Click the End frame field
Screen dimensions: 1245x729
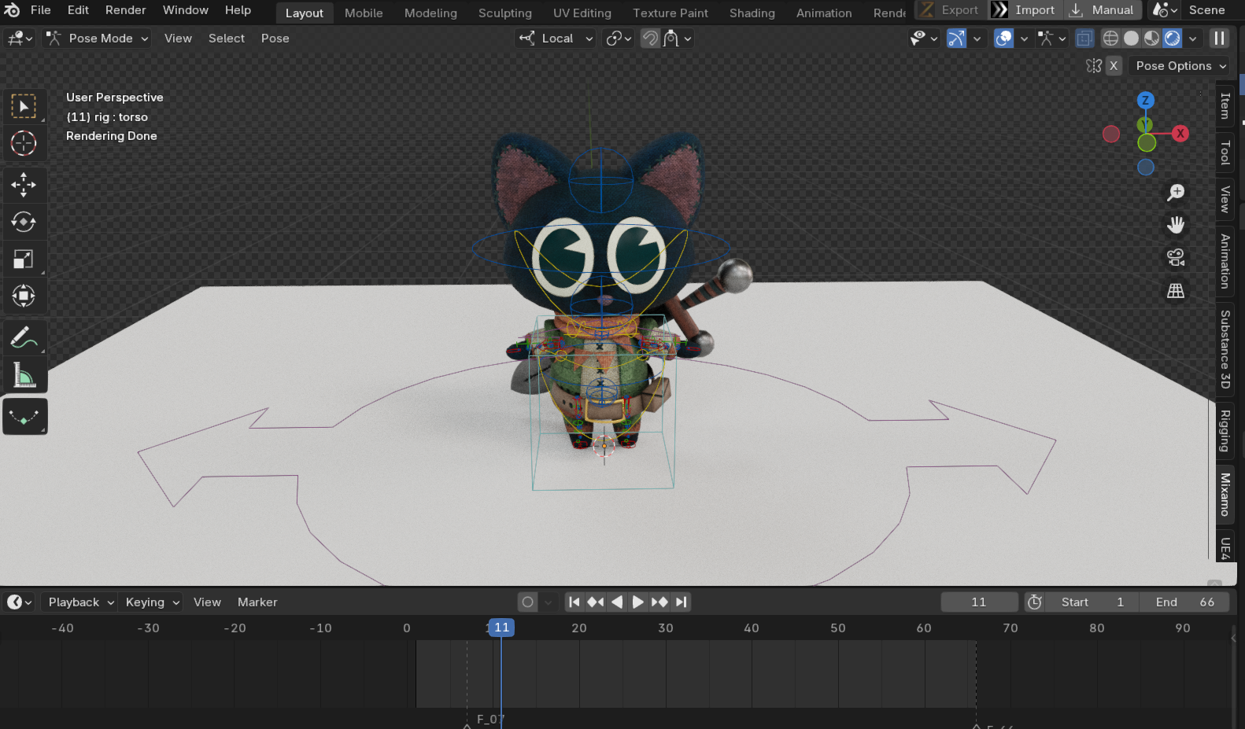[x=1184, y=602]
